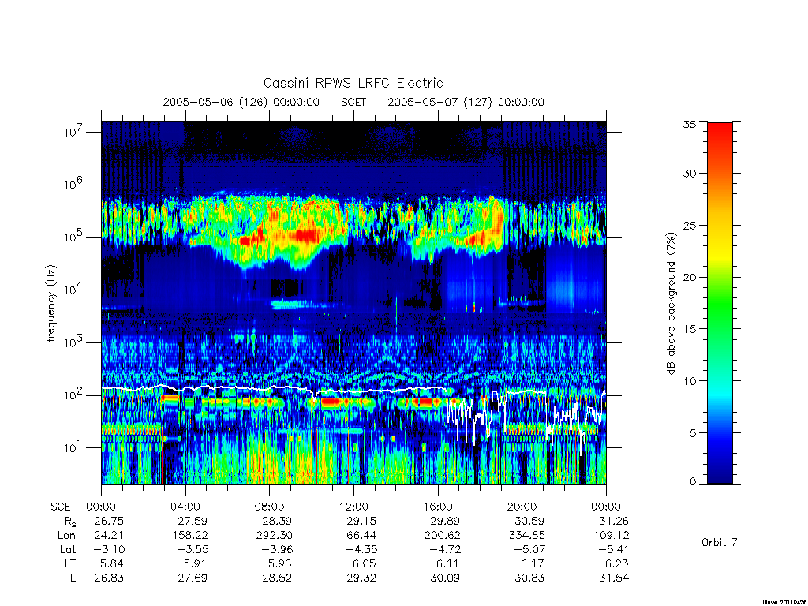808x606 pixels.
Task: Click the "dB above background (7%)" label
Action: point(671,304)
